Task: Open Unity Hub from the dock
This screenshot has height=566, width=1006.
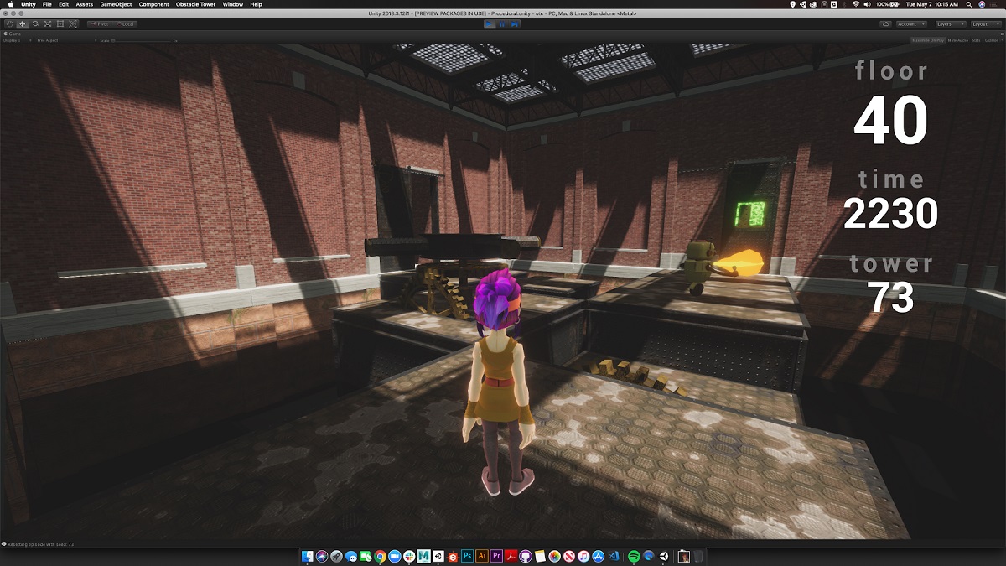Action: tap(438, 556)
